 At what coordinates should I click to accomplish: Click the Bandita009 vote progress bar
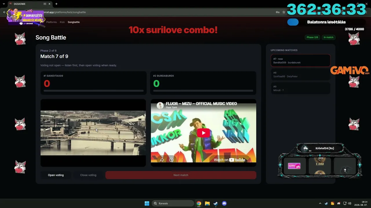coord(93,91)
